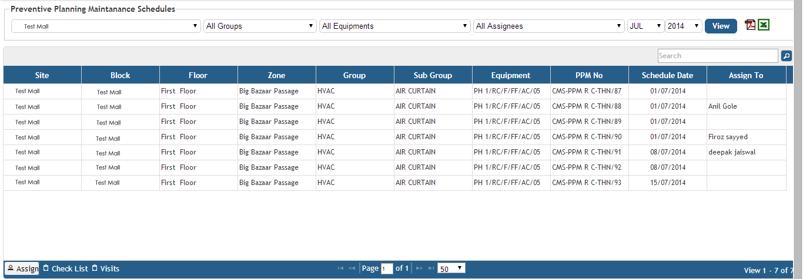
Task: Expand the All Groups dropdown
Action: (x=260, y=26)
